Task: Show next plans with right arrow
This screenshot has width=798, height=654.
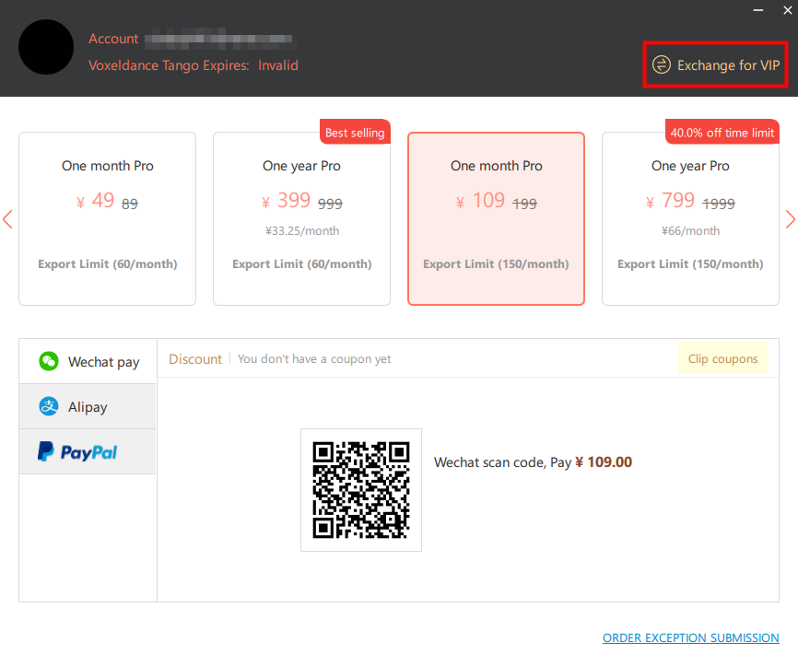Action: point(790,219)
